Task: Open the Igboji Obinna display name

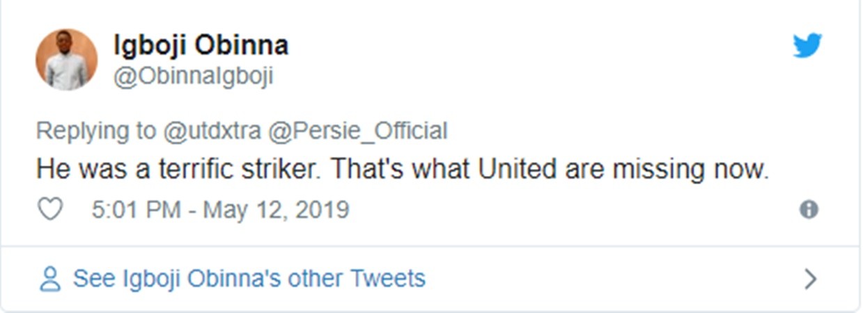Action: (201, 46)
